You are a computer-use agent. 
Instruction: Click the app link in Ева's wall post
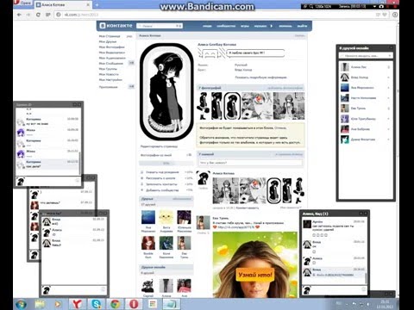[x=235, y=227]
